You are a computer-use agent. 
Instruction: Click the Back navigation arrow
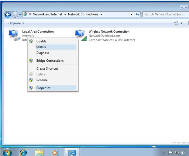8,14
